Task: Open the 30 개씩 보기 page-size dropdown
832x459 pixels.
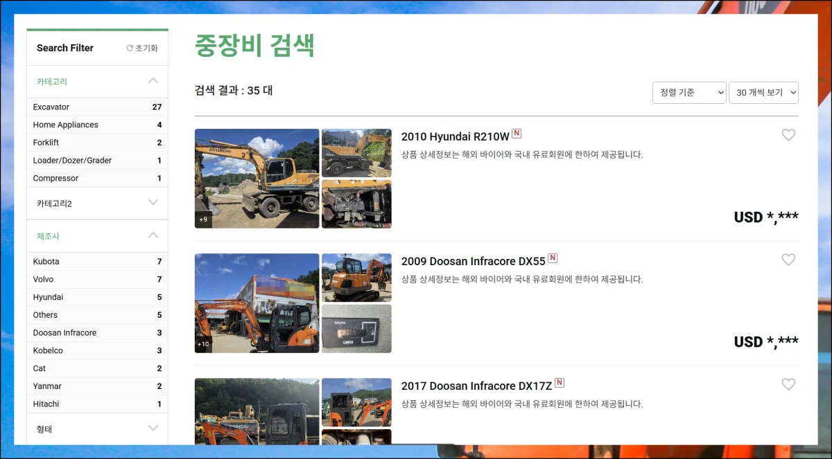Action: point(763,93)
